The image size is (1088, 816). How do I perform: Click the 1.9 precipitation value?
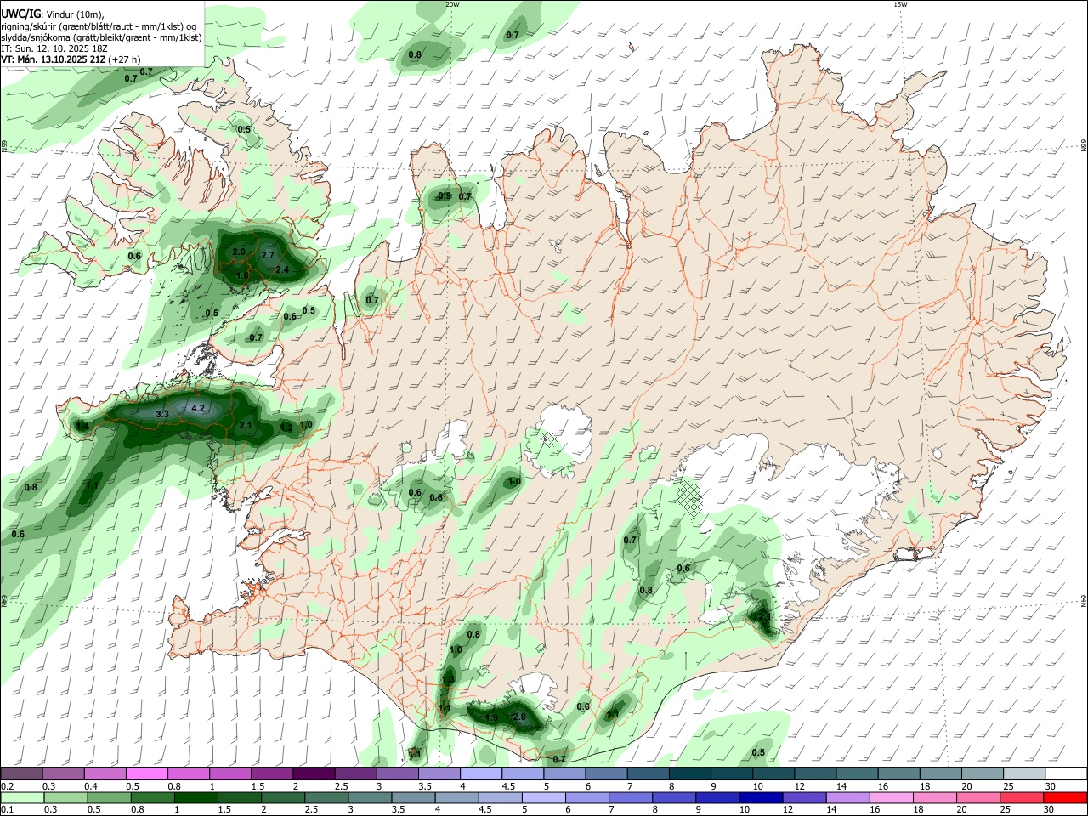[491, 718]
